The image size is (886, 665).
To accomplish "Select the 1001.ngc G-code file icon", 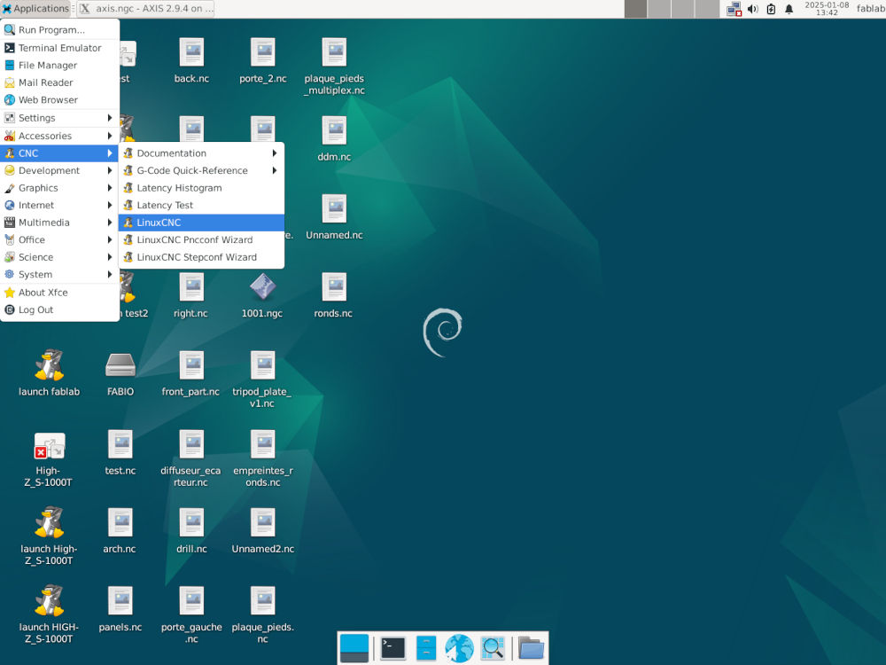I will pos(263,287).
